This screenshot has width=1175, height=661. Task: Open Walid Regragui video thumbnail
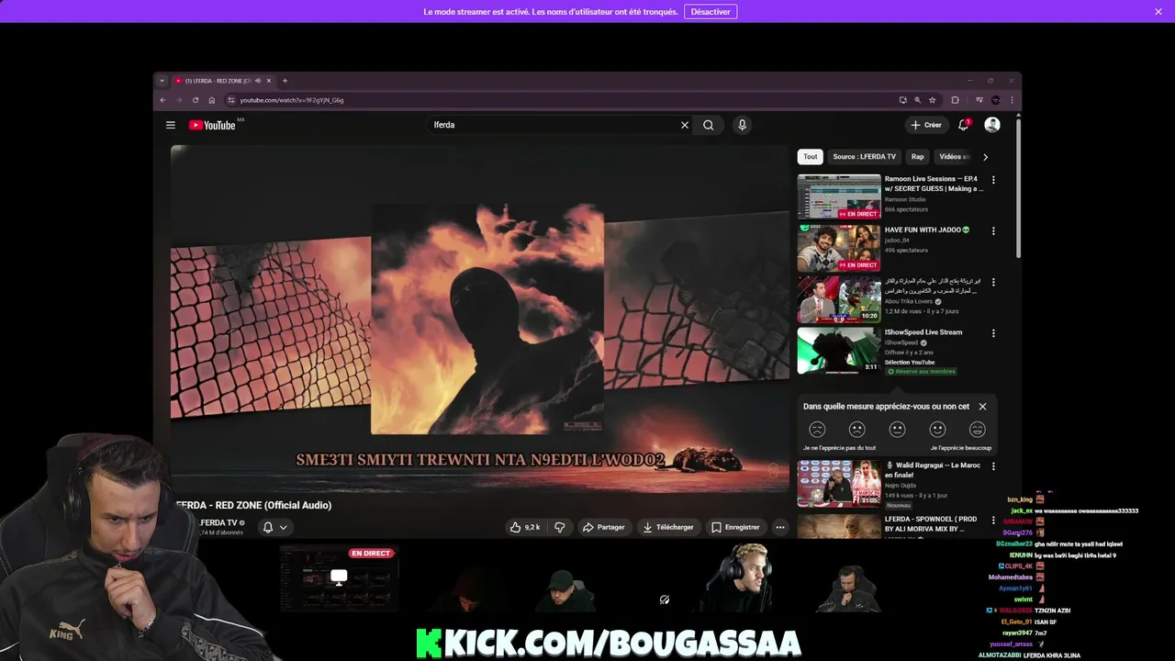(838, 484)
